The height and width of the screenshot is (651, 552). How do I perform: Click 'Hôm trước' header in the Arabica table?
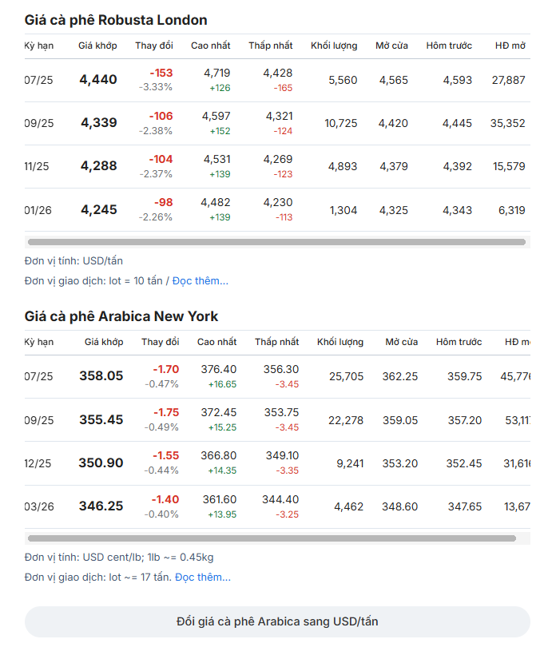[459, 342]
